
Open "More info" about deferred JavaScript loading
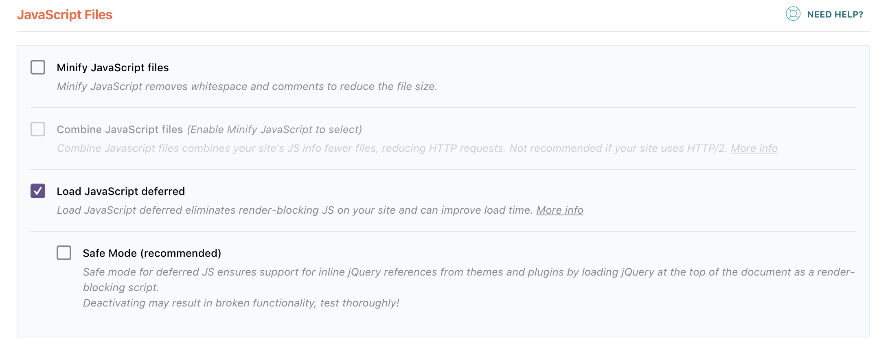[560, 210]
